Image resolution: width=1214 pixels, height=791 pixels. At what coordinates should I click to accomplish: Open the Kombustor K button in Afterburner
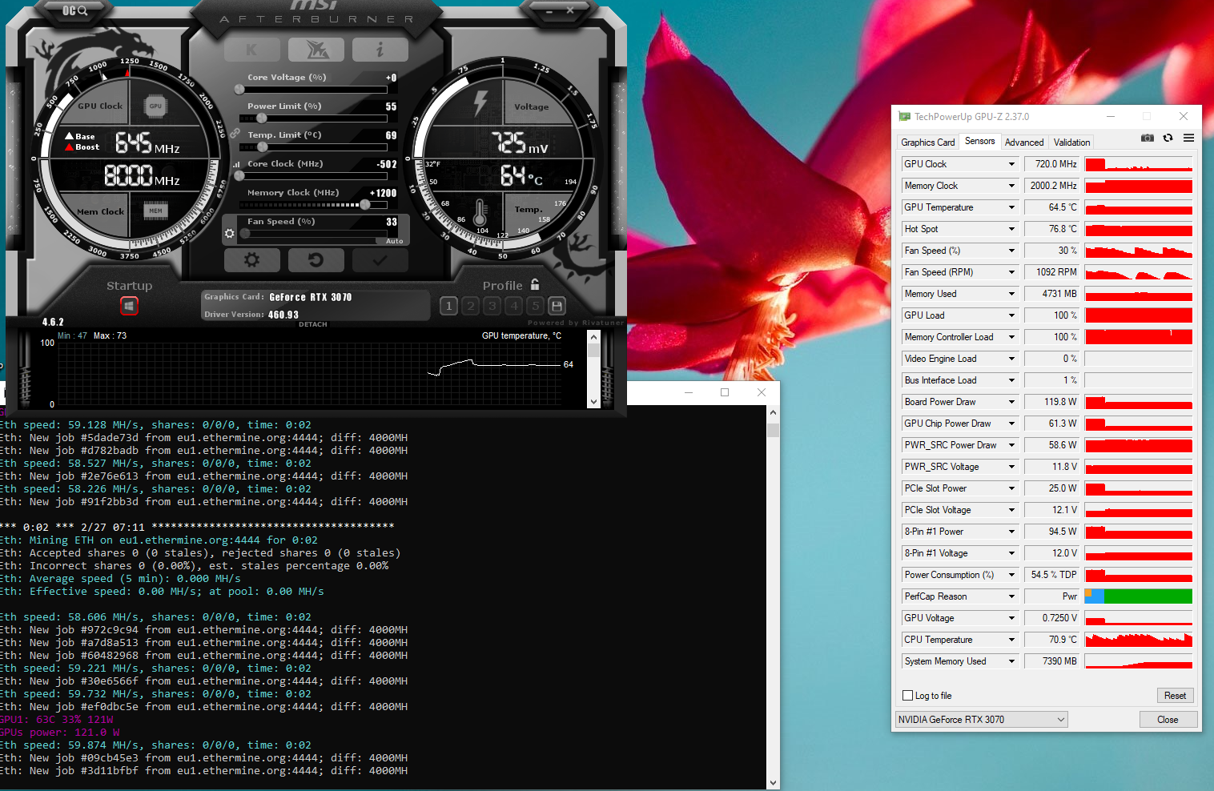[251, 50]
